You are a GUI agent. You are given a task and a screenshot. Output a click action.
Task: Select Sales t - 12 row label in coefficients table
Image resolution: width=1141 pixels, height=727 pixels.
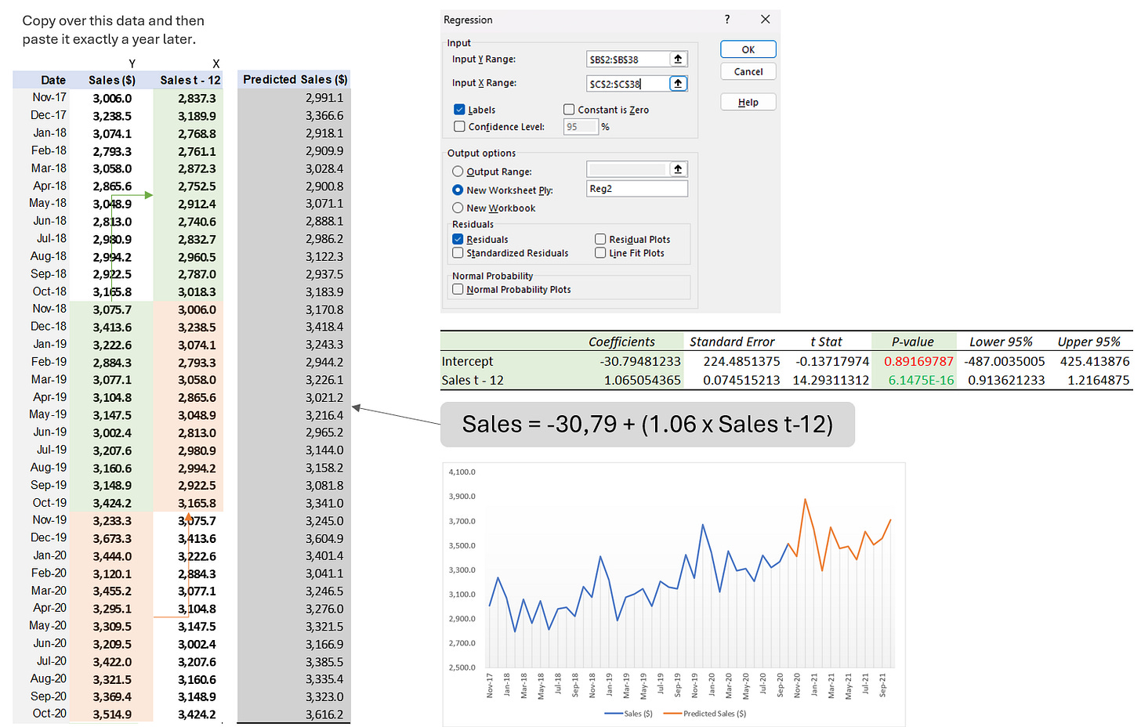click(473, 380)
